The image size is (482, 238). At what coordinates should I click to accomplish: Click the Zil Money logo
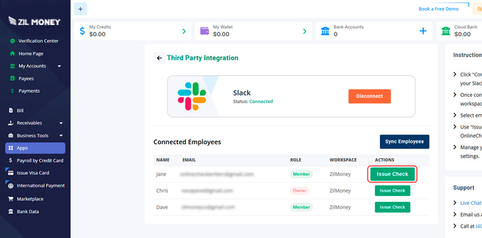click(x=35, y=22)
